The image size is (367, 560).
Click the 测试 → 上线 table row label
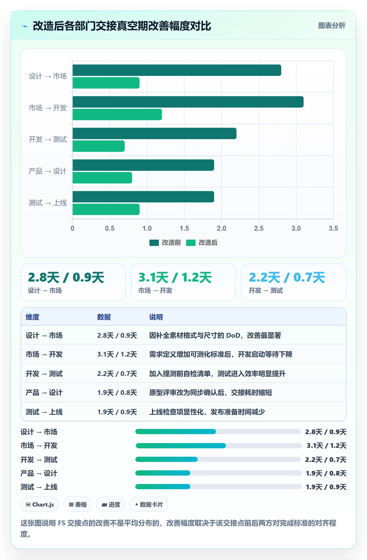[44, 412]
